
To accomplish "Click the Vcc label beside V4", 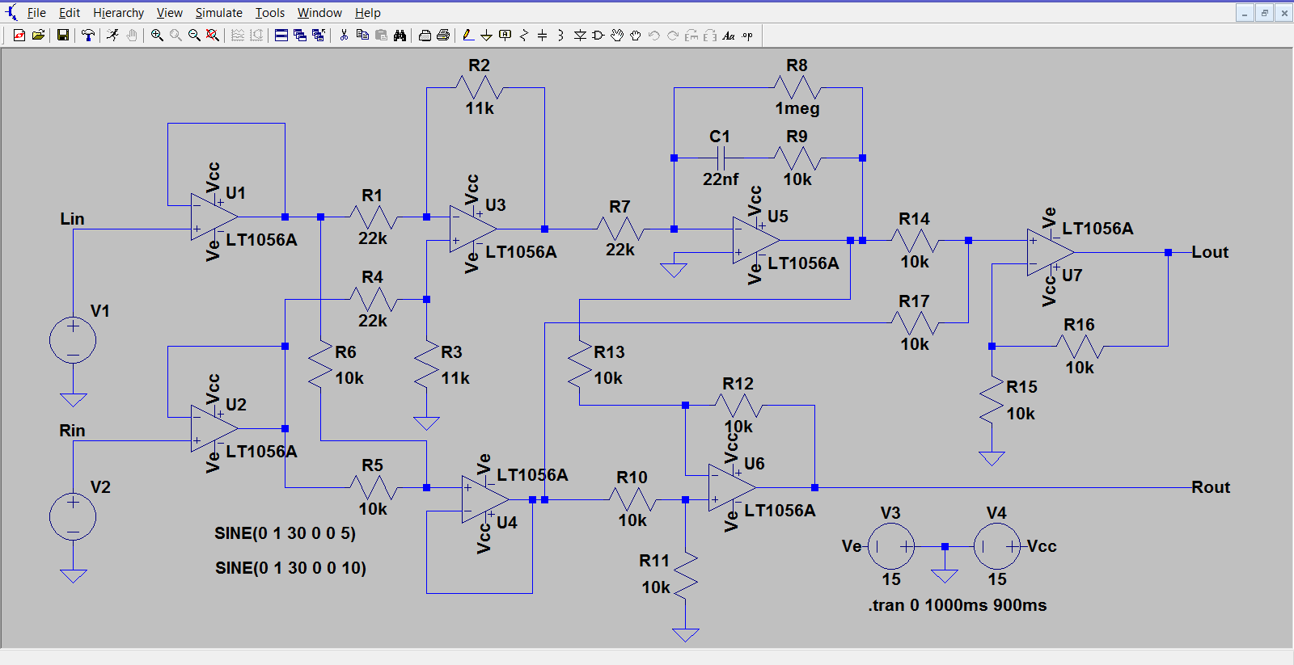I will pos(1042,546).
